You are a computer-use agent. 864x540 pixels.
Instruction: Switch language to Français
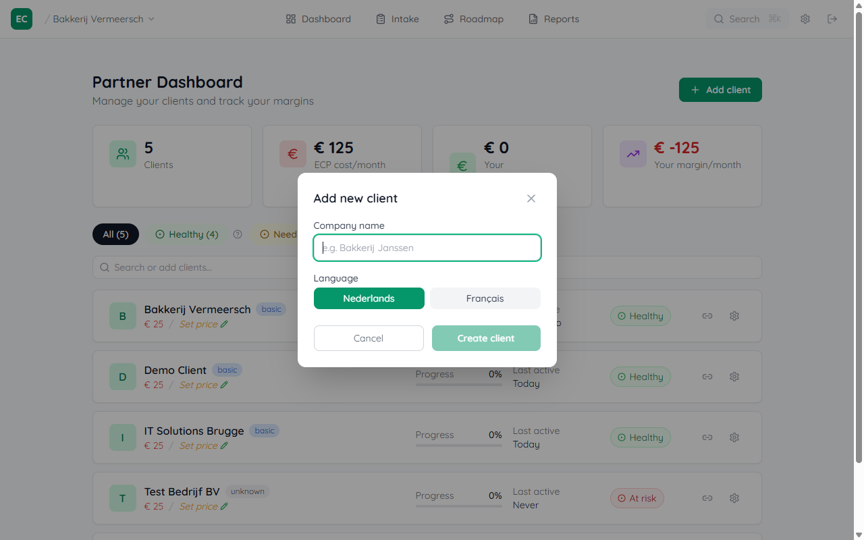coord(485,298)
